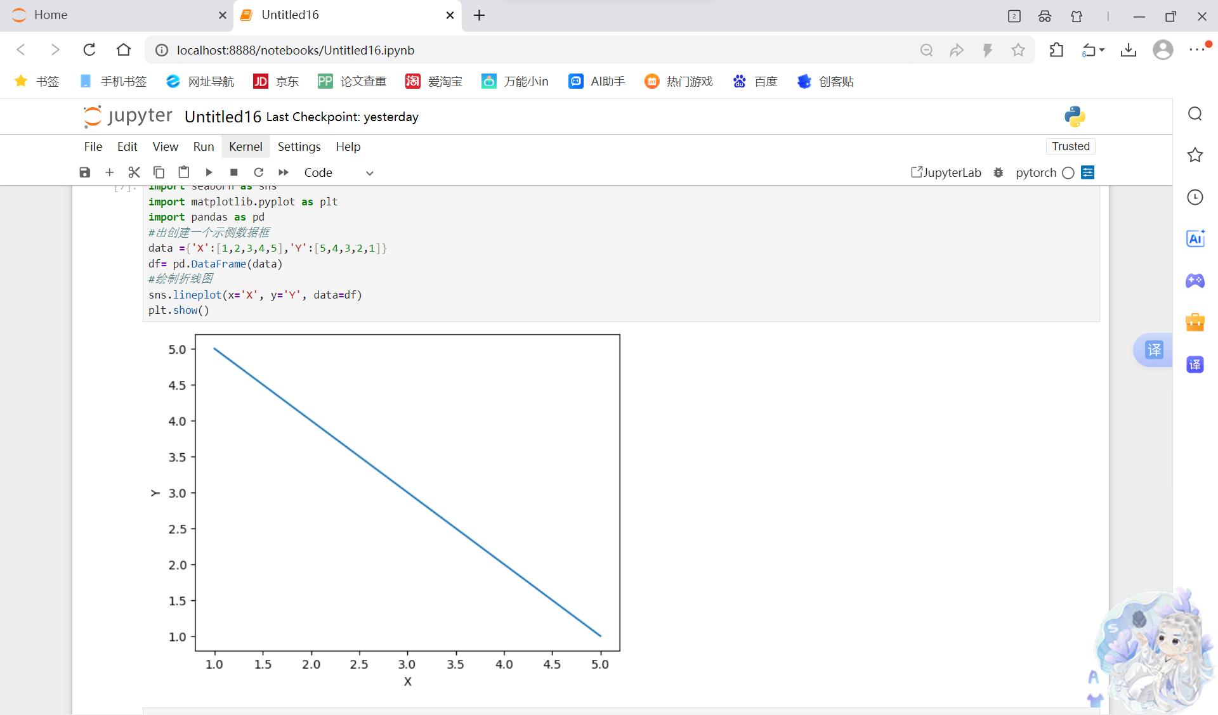
Task: Click the Untitled16 notebook title to rename
Action: pyautogui.click(x=223, y=117)
